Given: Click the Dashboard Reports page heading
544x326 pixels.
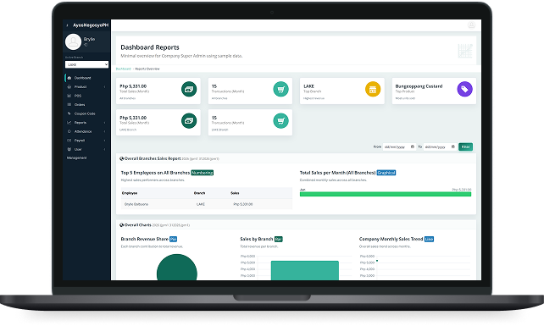Looking at the screenshot, I should point(150,47).
